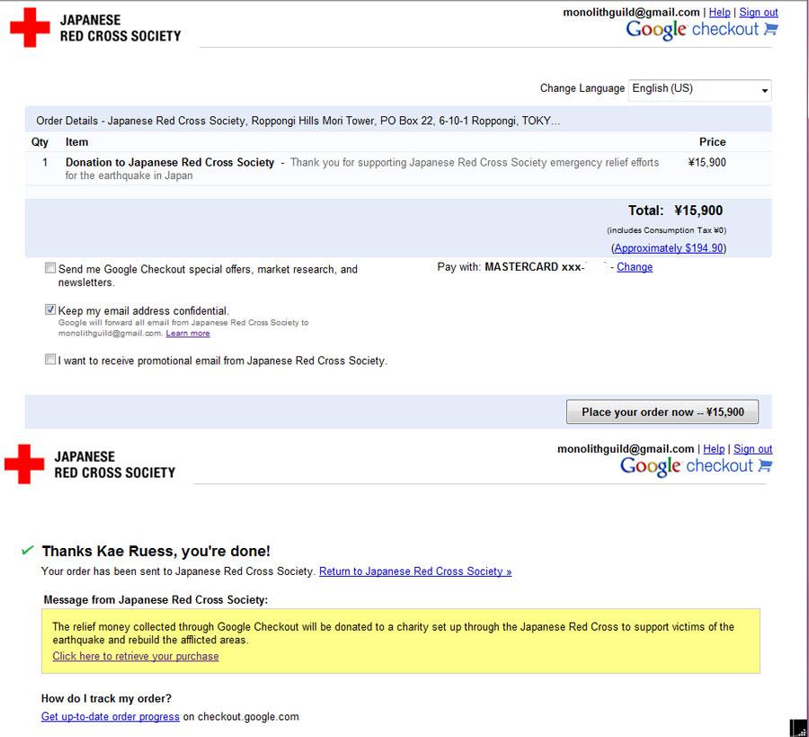
Task: Click Donation to Japanese Red Cross Society item
Action: (170, 163)
